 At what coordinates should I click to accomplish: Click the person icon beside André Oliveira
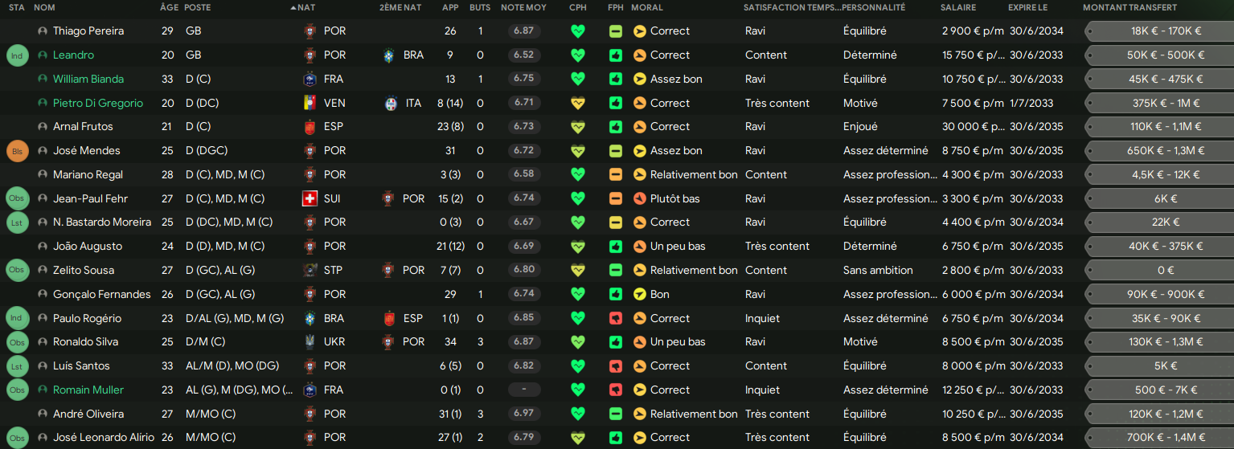(x=43, y=414)
